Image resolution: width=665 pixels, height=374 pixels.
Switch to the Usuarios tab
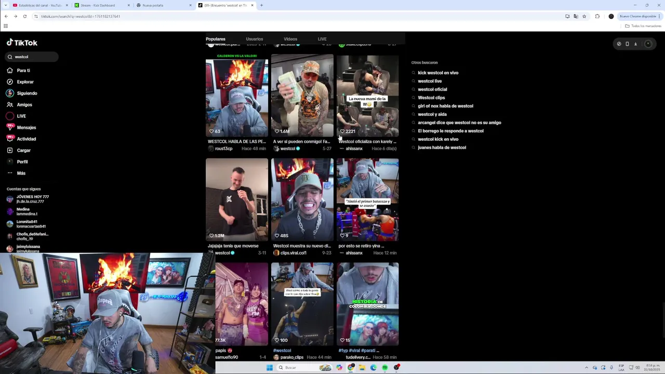point(255,39)
